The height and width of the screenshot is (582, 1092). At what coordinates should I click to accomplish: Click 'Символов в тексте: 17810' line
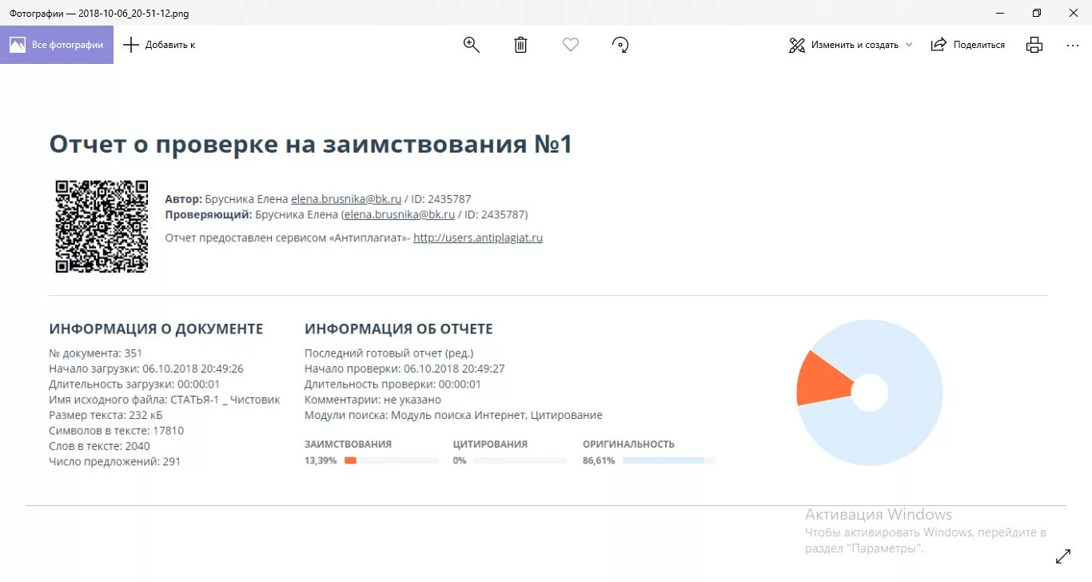click(117, 430)
